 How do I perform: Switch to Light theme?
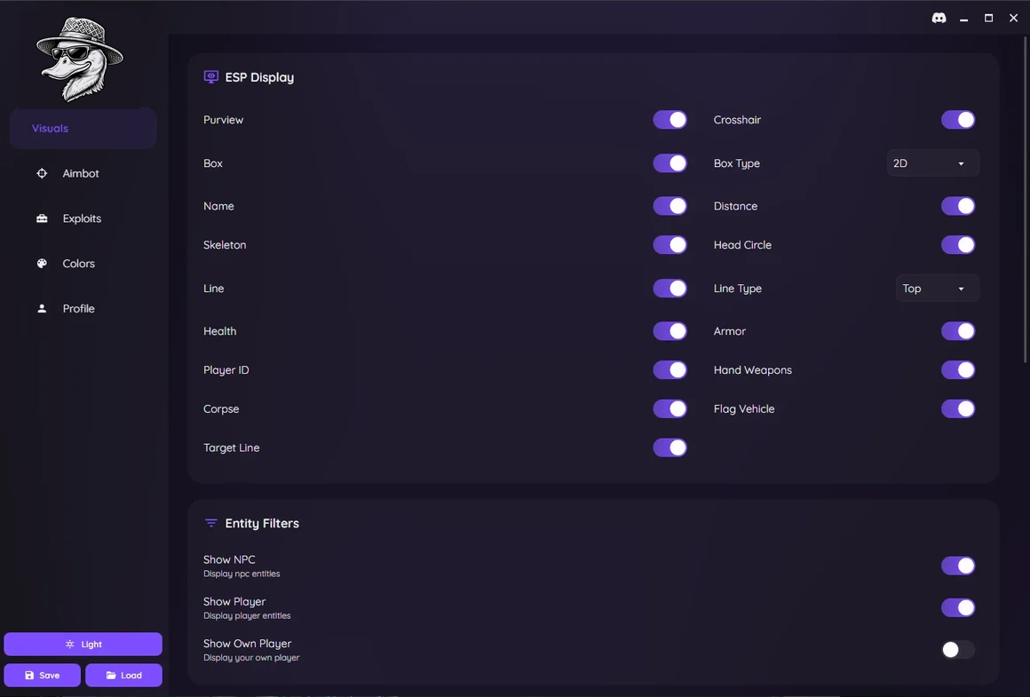tap(83, 645)
